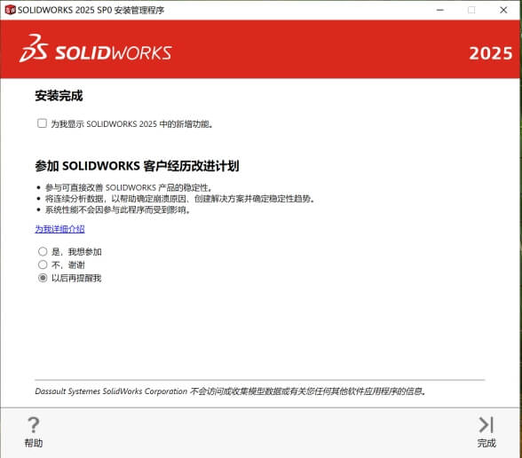Viewport: 522px width, 458px height.
Task: Click the '帮助' label under the question mark
Action: click(34, 444)
